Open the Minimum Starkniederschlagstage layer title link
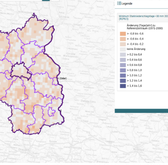 (x=143, y=17)
